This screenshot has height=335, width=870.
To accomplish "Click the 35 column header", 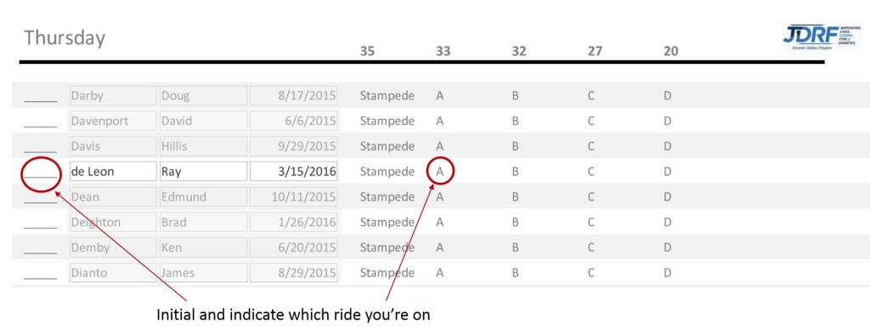I will tap(367, 51).
